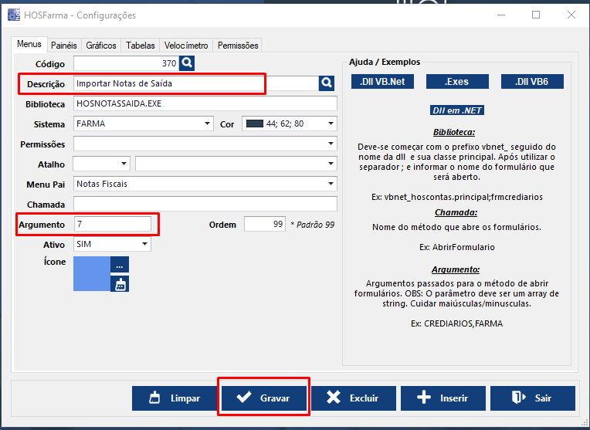Expand the Ativo dropdown set to SIM
This screenshot has width=590, height=430.
pyautogui.click(x=144, y=244)
